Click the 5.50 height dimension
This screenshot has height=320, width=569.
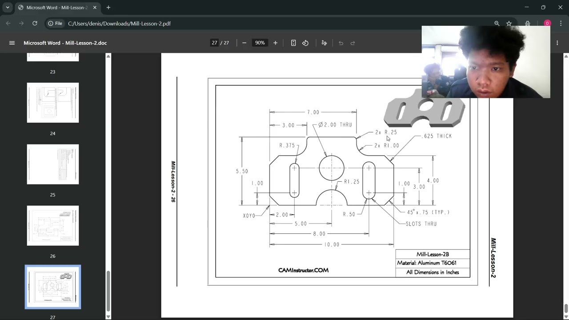click(242, 171)
